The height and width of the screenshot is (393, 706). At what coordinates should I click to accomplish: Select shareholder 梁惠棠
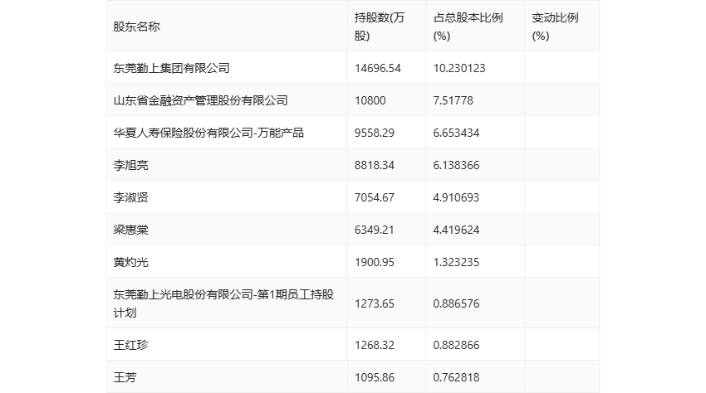pyautogui.click(x=130, y=230)
